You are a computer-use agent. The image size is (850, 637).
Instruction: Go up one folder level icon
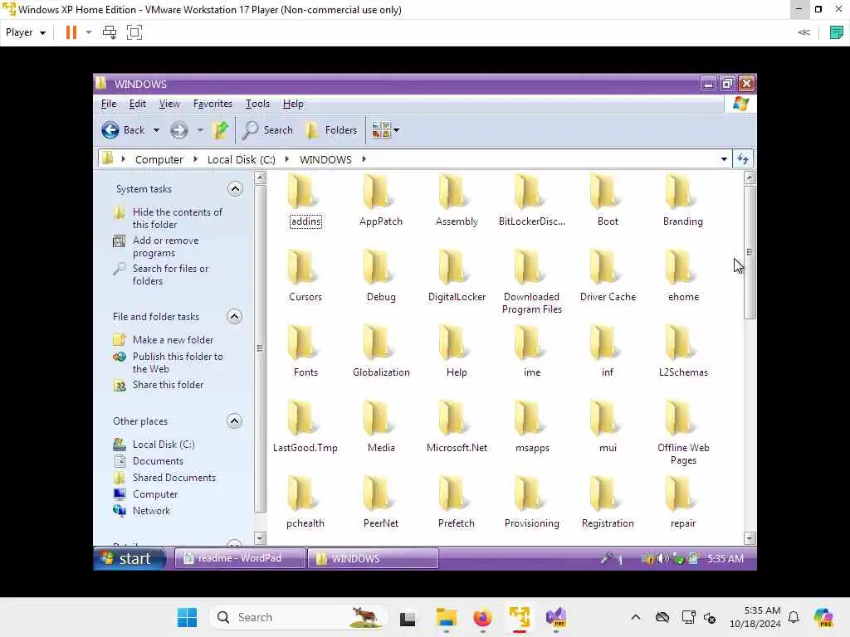[x=220, y=130]
